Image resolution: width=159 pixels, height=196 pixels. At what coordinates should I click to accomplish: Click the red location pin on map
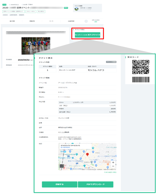[x=87, y=155]
